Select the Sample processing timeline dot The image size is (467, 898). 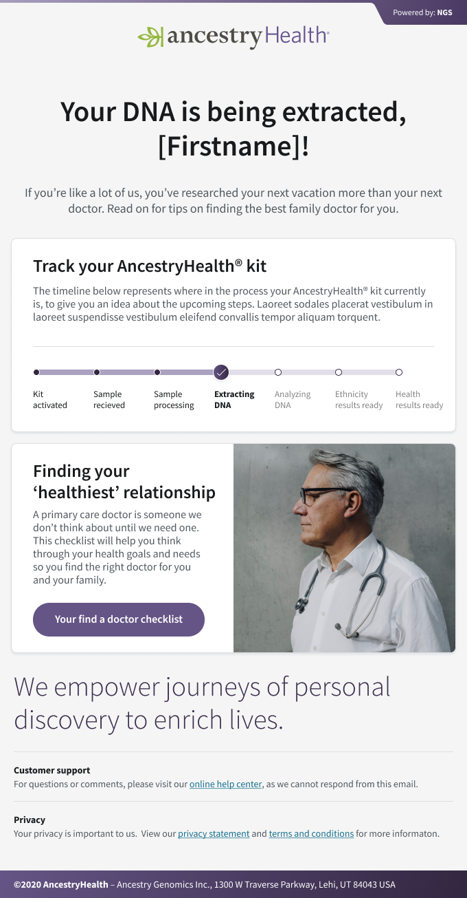[157, 372]
